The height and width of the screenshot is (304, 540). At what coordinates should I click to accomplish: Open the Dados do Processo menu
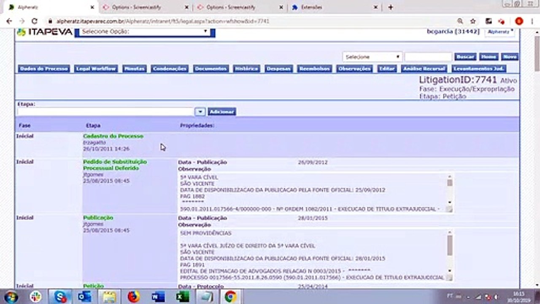click(44, 68)
